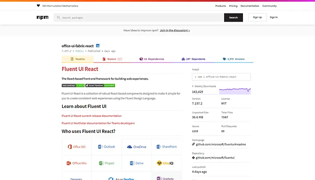Click the 85 pull requests count
The width and height of the screenshot is (315, 180).
pos(223,131)
